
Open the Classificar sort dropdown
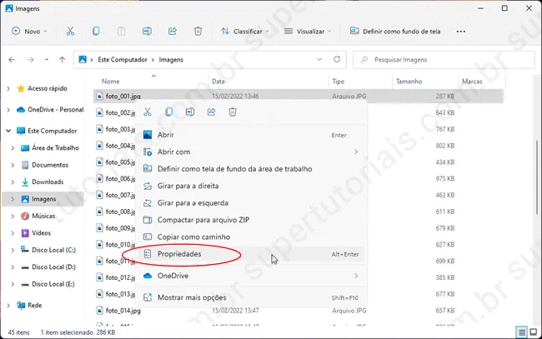coord(244,32)
